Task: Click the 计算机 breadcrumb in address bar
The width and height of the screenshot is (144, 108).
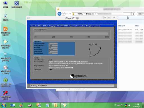Action: tap(80, 14)
